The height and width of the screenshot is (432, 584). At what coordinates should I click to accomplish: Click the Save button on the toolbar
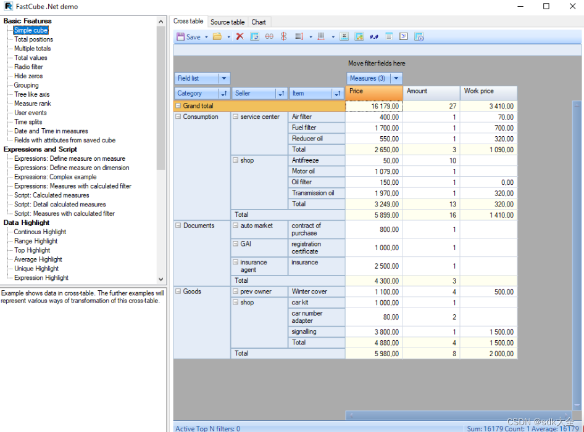coord(190,36)
